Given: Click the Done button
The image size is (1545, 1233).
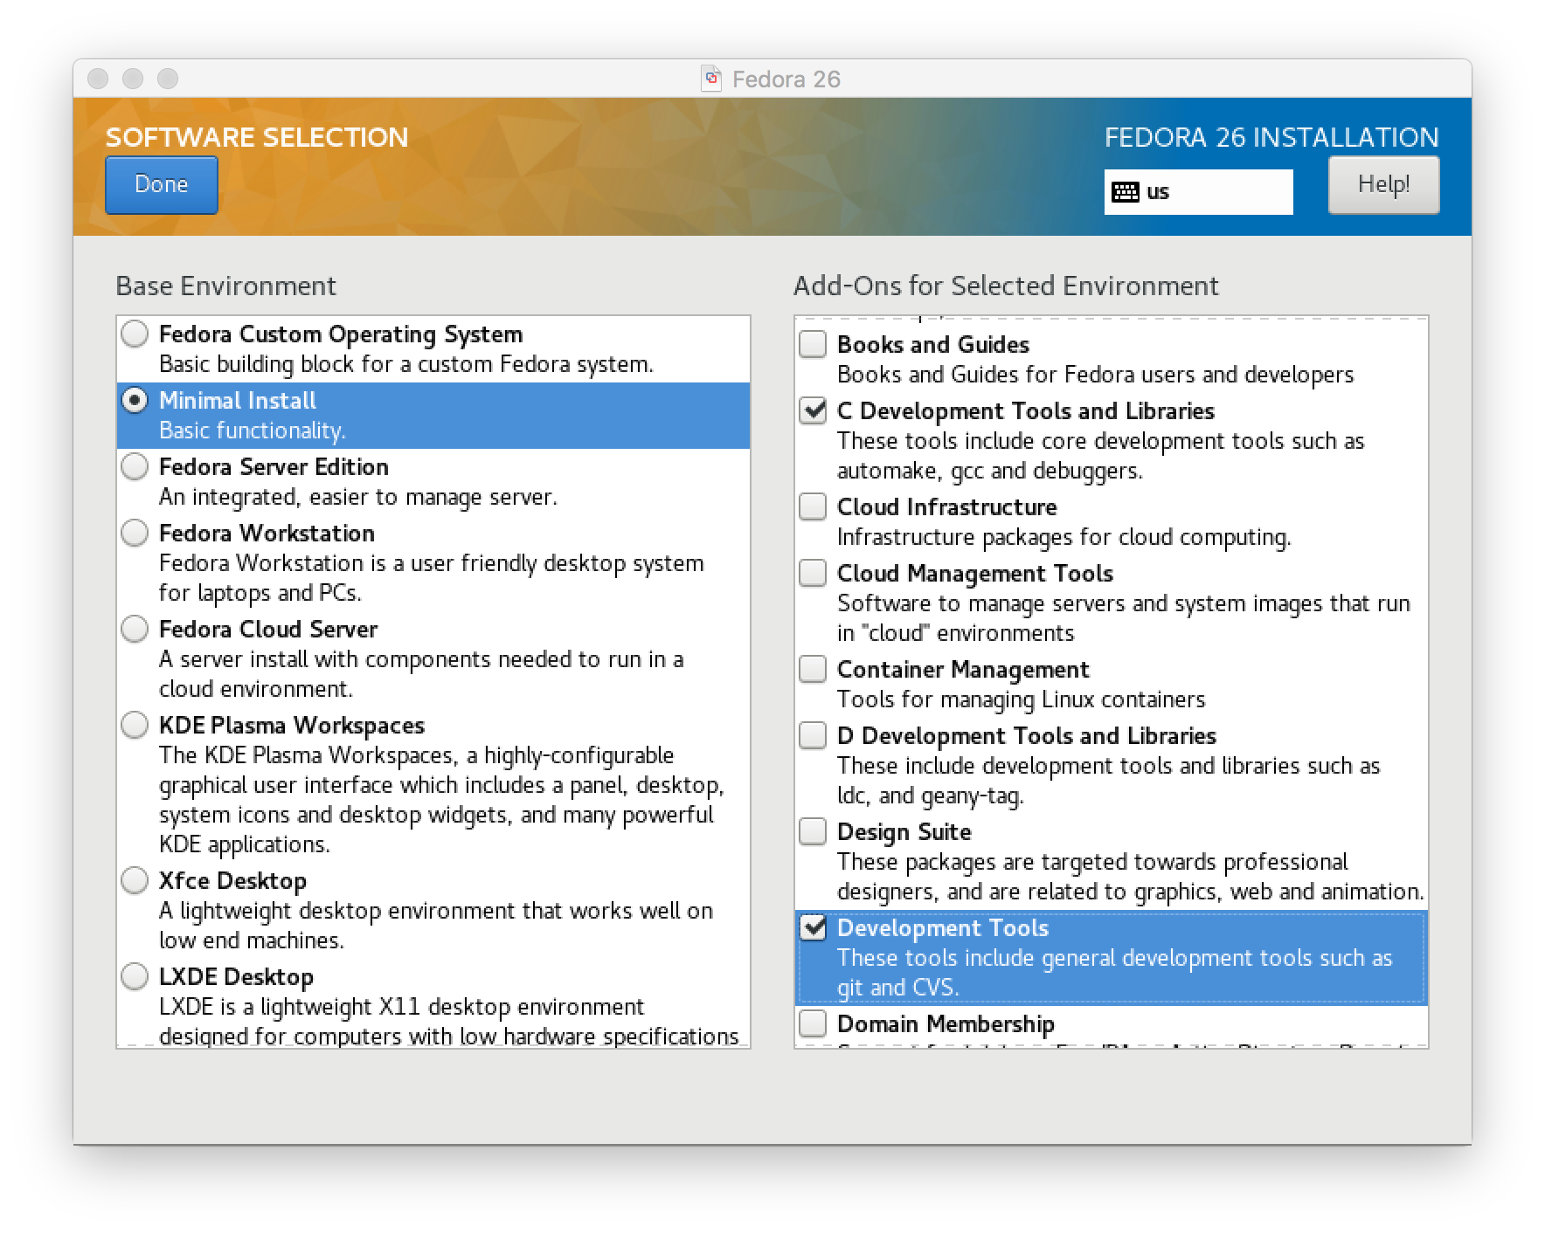Looking at the screenshot, I should point(162,185).
